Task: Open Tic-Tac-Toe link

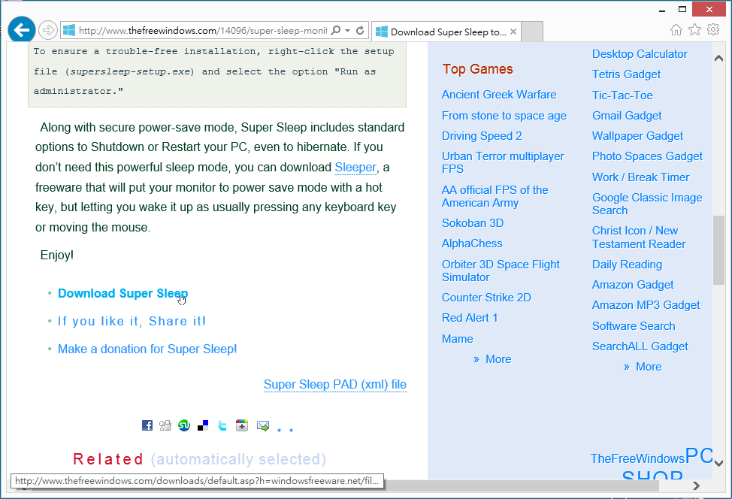Action: click(622, 95)
